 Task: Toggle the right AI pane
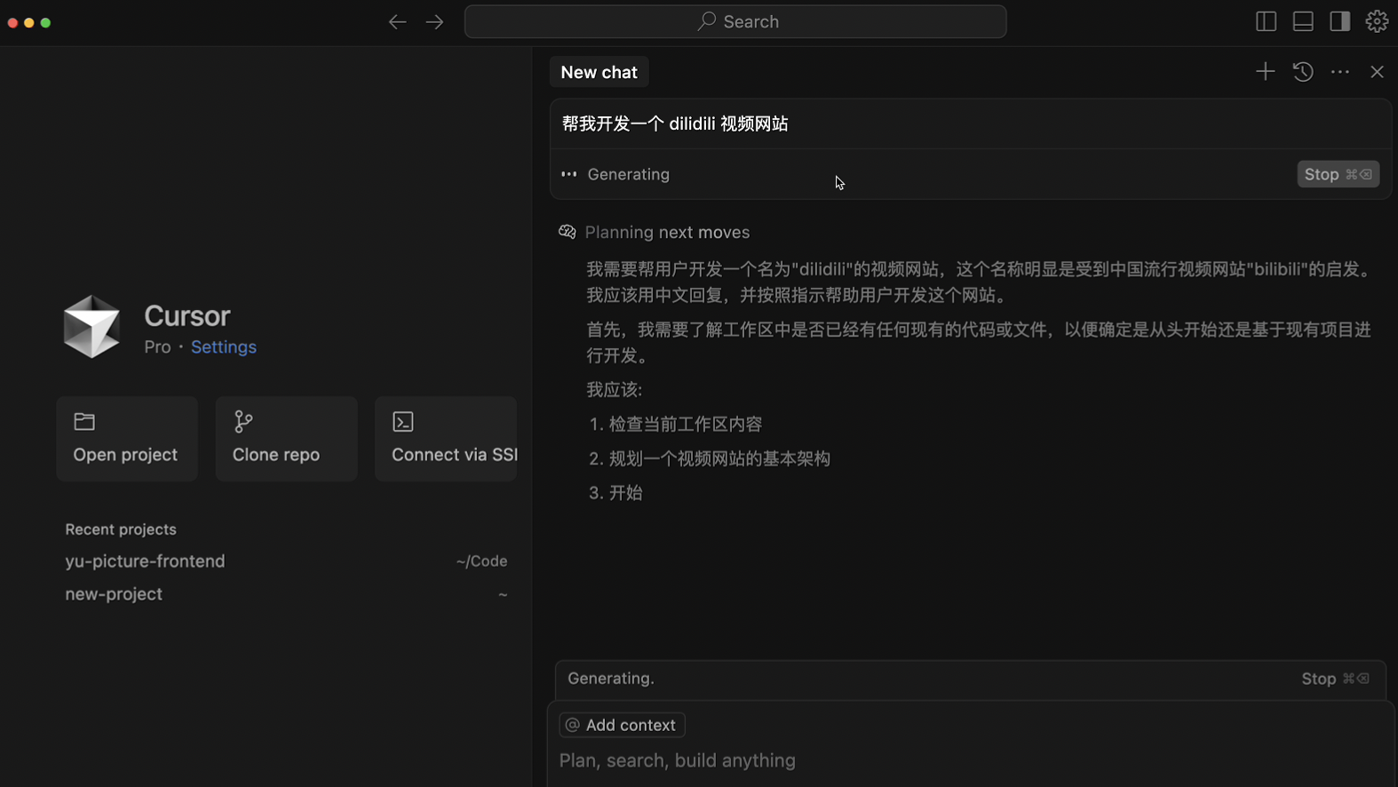pos(1339,21)
